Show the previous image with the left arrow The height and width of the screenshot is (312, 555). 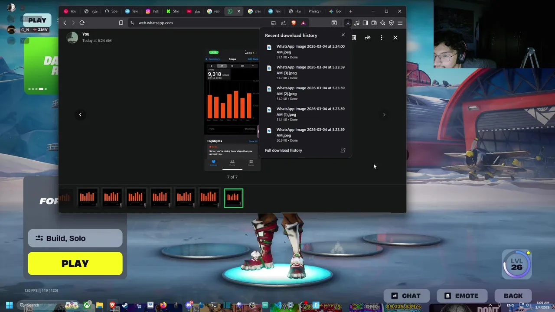80,115
